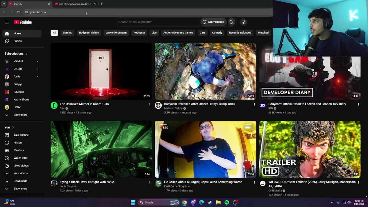Open Your channel in the sidebar
The height and width of the screenshot is (207, 368).
pyautogui.click(x=22, y=135)
